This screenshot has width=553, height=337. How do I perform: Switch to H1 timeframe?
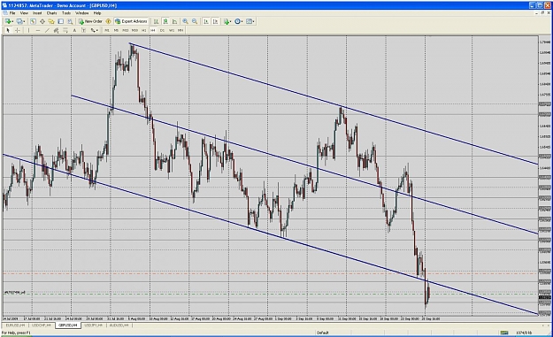[144, 30]
